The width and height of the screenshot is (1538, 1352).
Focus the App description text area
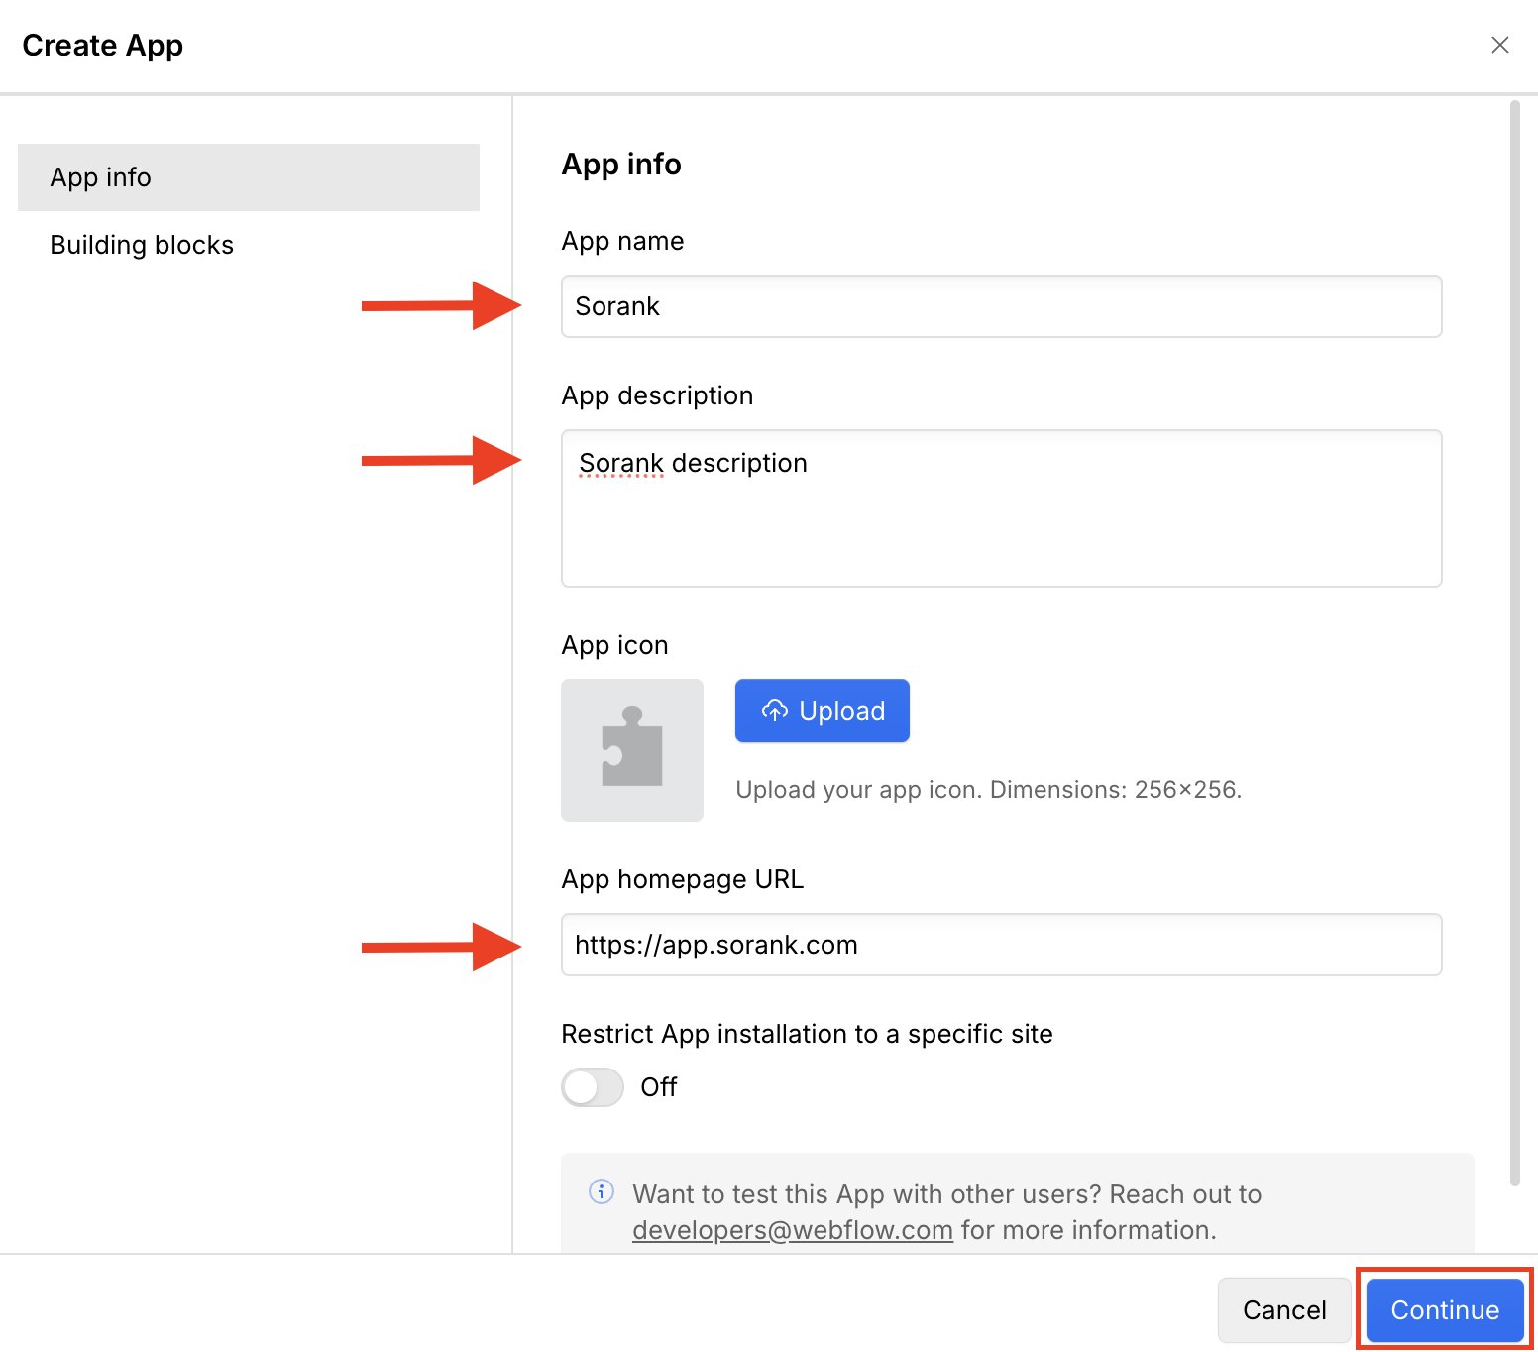click(x=1001, y=508)
